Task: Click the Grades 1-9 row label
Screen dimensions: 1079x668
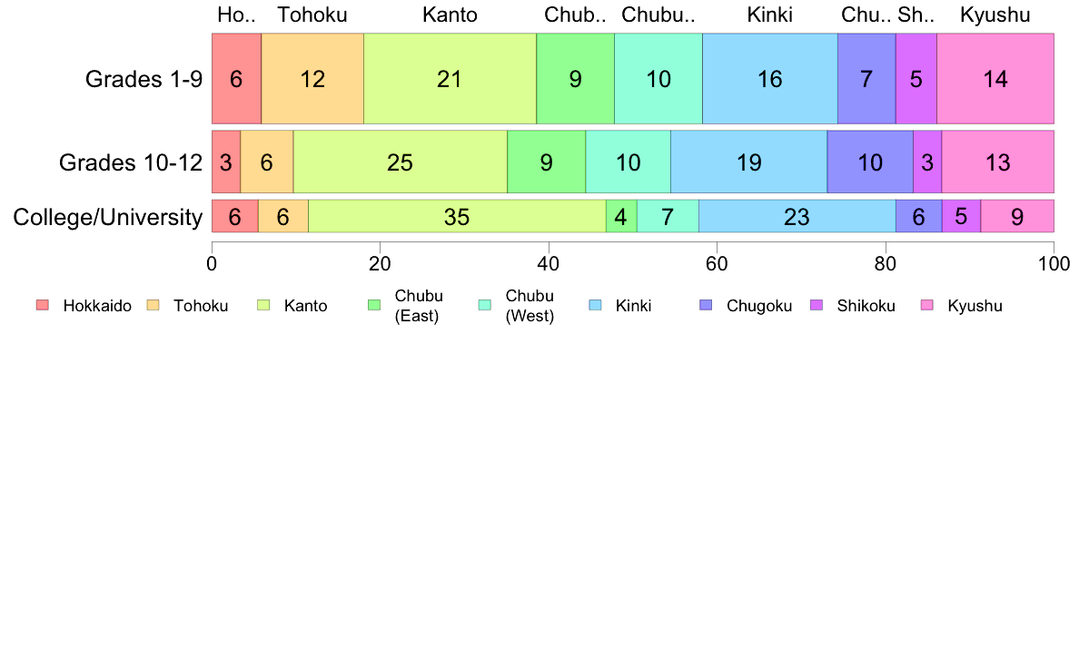Action: (x=144, y=79)
